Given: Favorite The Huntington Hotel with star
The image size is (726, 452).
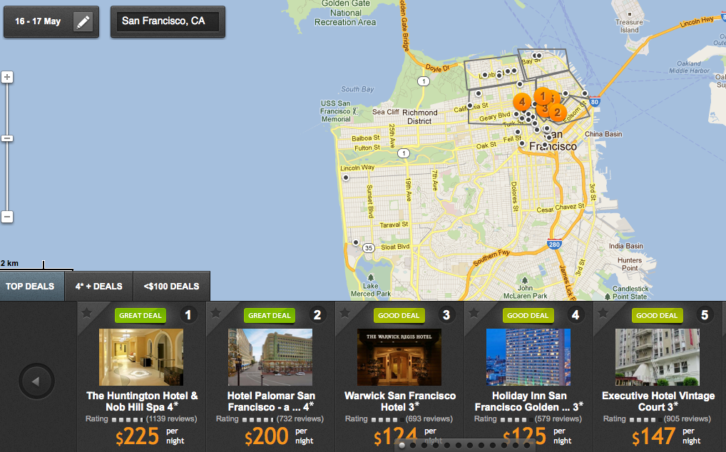Looking at the screenshot, I should [86, 314].
